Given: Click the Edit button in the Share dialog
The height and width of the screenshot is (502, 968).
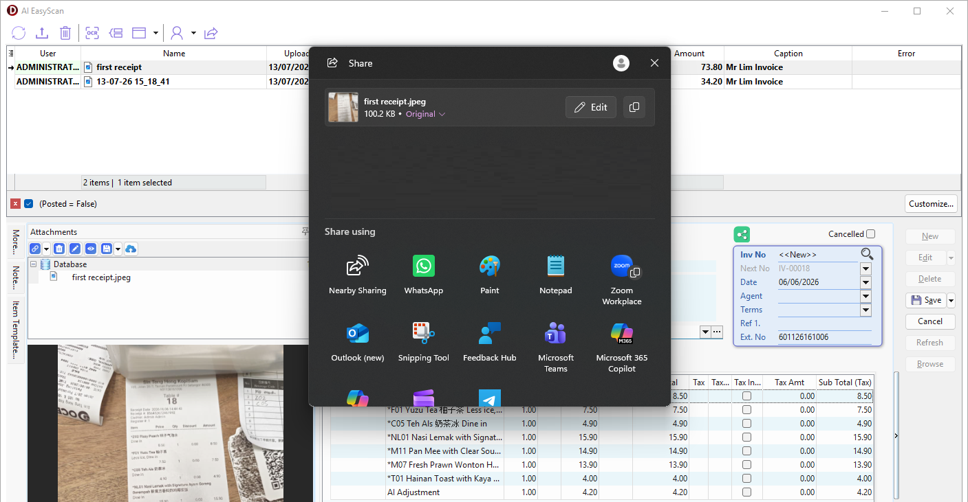Looking at the screenshot, I should click(x=591, y=107).
